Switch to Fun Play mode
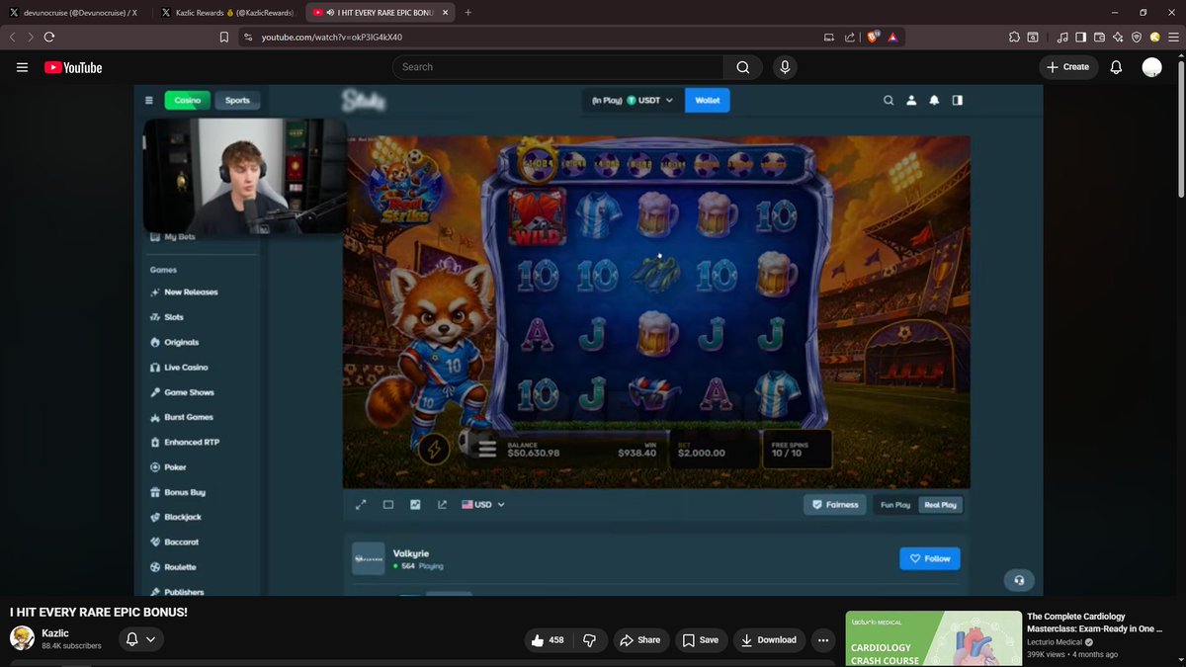Image resolution: width=1186 pixels, height=667 pixels. 895,504
